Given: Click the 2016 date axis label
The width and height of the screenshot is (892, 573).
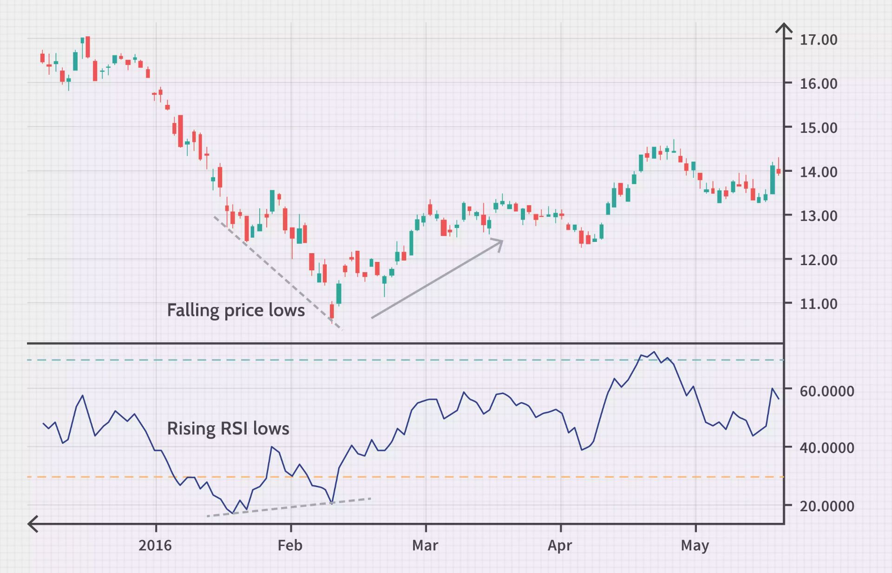Looking at the screenshot, I should tap(155, 545).
